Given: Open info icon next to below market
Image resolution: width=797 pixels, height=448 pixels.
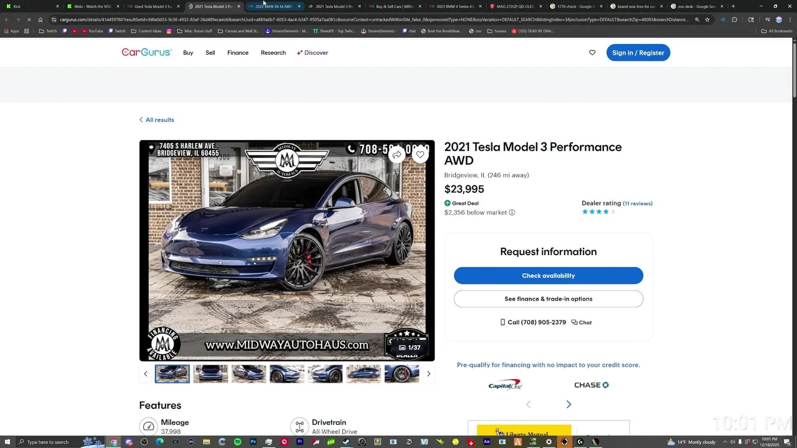Looking at the screenshot, I should [x=512, y=213].
